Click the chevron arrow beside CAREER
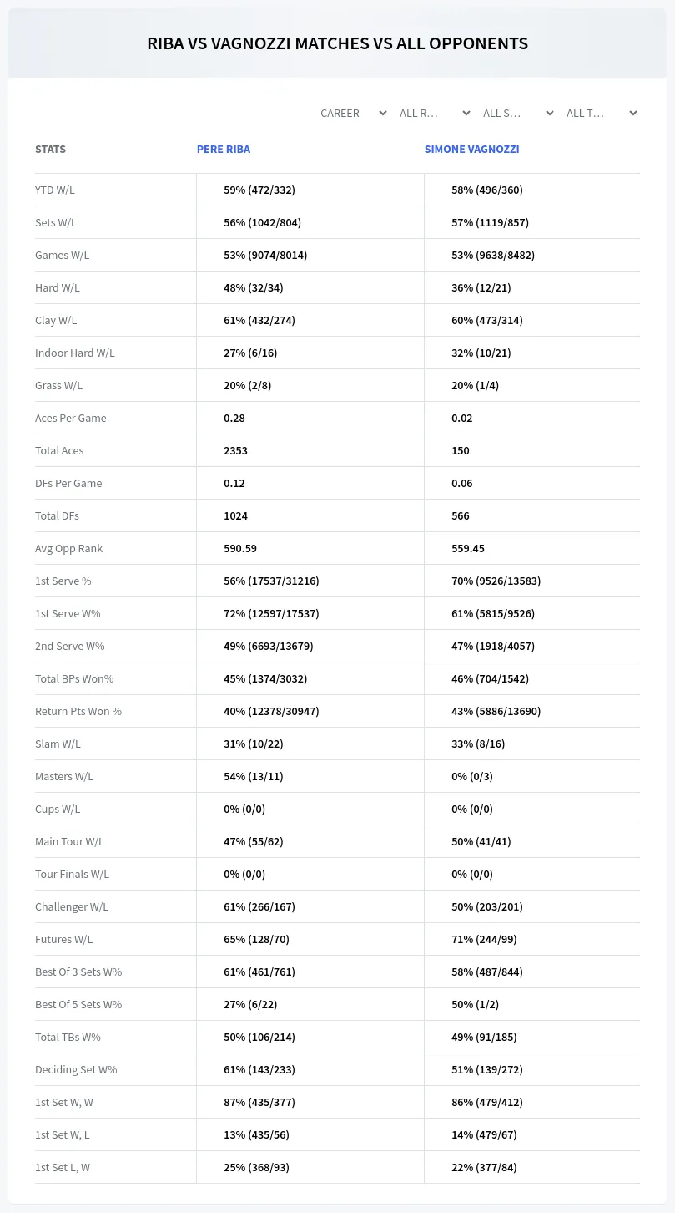The image size is (675, 1213). (383, 113)
